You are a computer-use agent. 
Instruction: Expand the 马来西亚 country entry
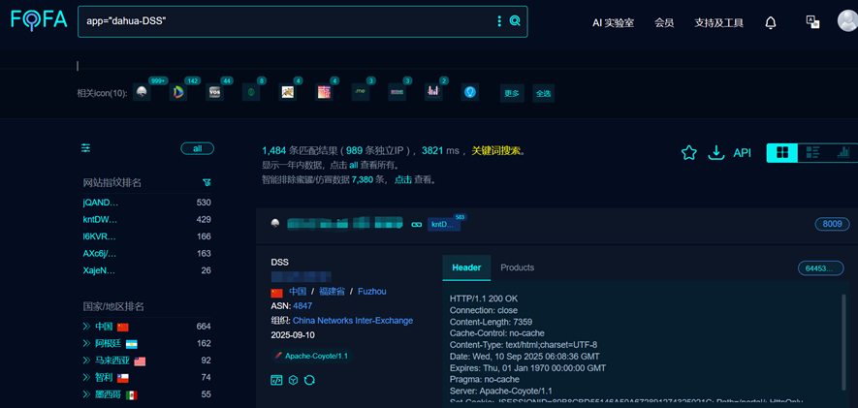86,361
